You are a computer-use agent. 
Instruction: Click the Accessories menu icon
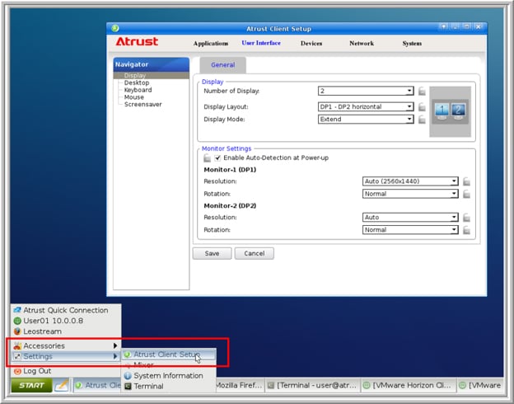17,345
